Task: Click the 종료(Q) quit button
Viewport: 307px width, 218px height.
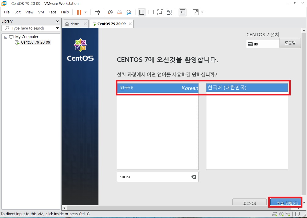Action: click(249, 203)
